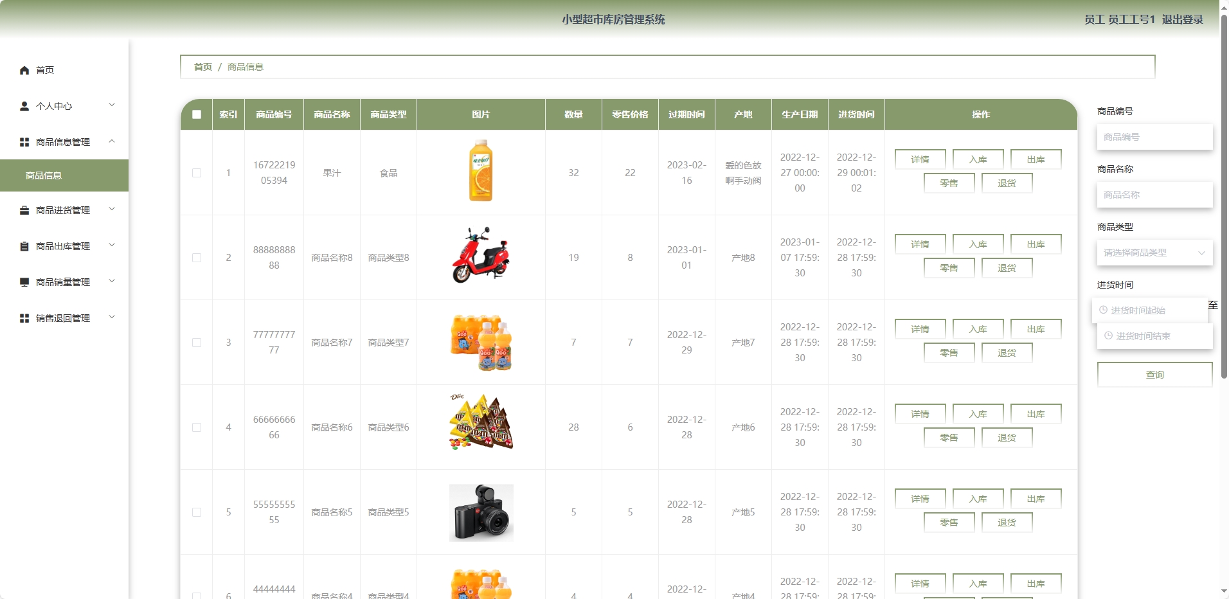Click 零售 button for 果汁 row
This screenshot has width=1229, height=599.
pos(949,183)
